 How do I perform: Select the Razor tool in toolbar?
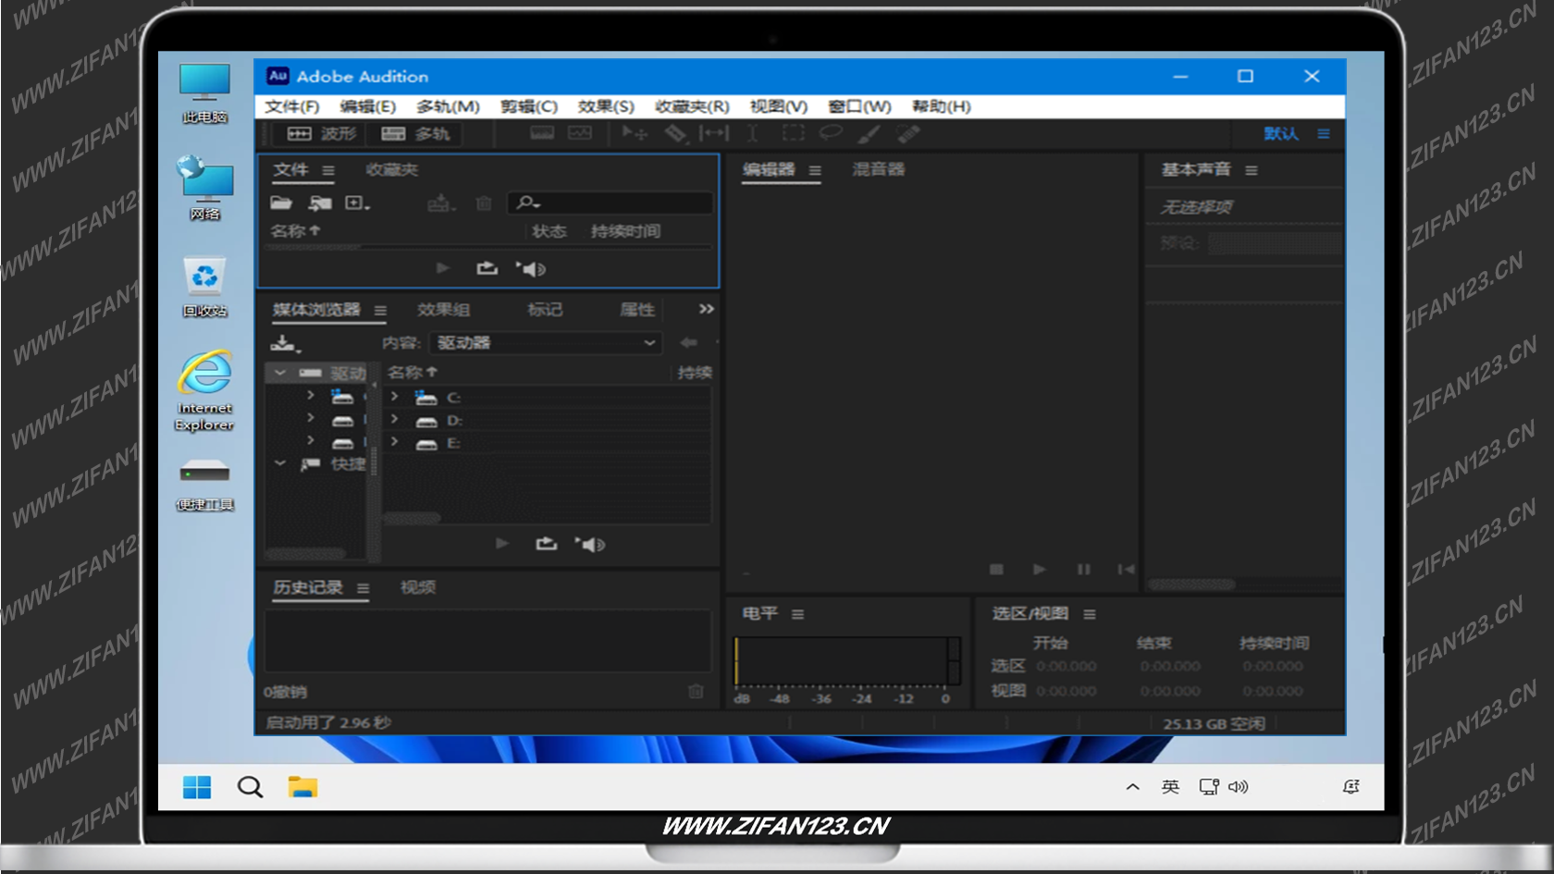click(x=676, y=133)
